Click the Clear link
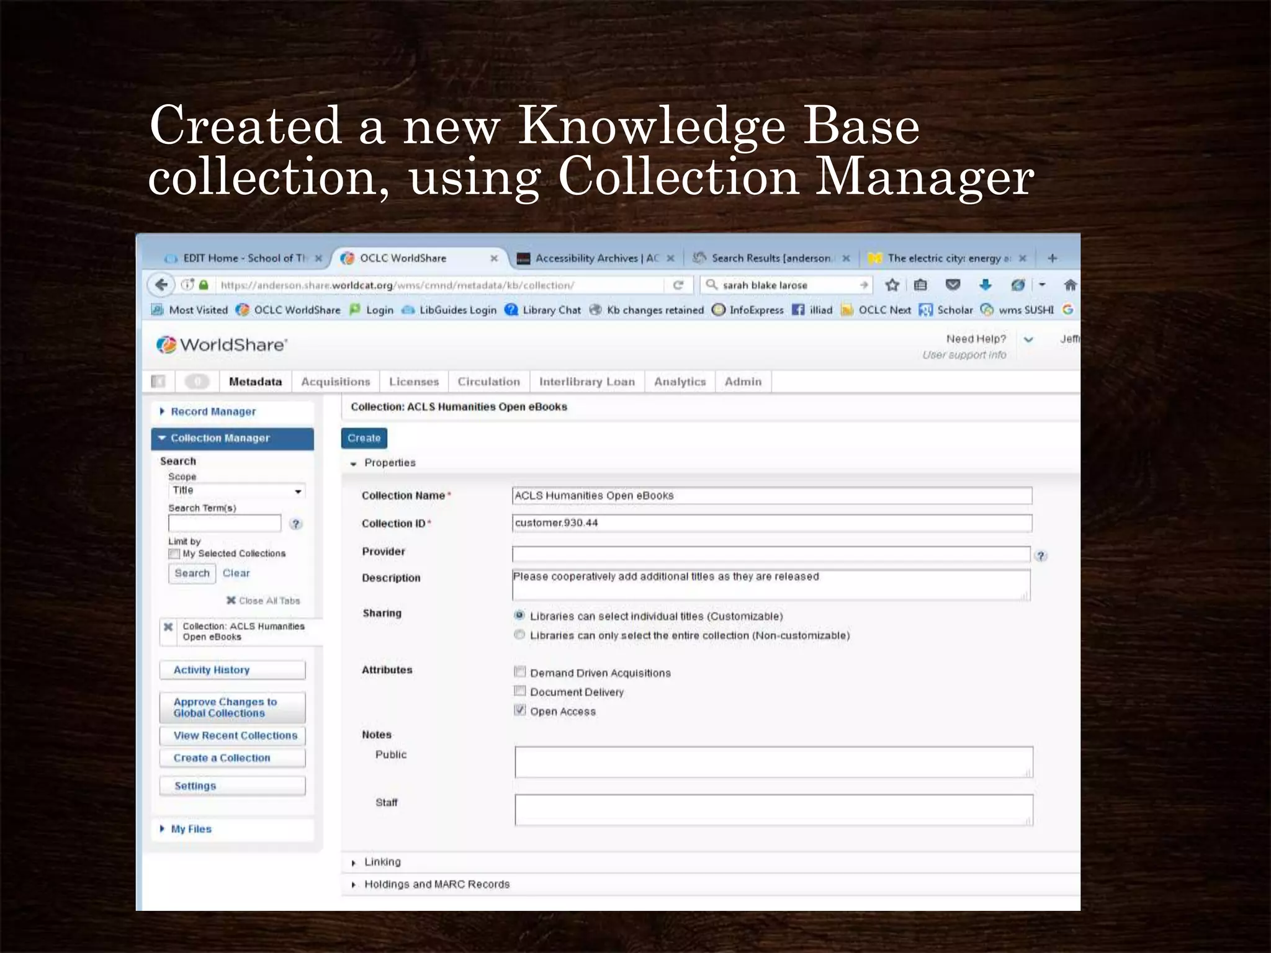Viewport: 1271px width, 953px height. click(236, 573)
